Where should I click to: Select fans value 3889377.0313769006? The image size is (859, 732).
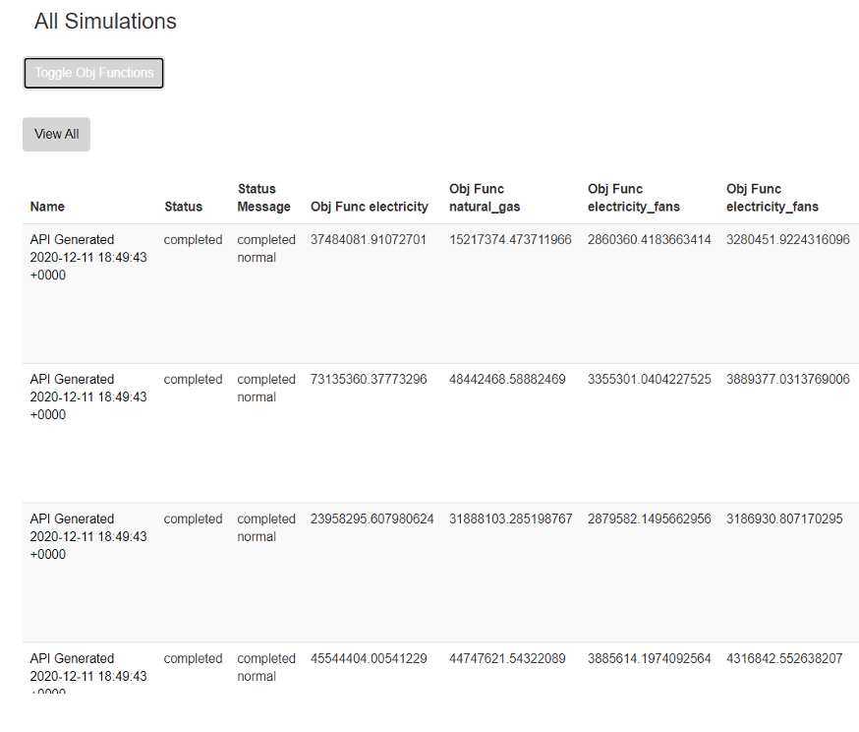click(788, 380)
